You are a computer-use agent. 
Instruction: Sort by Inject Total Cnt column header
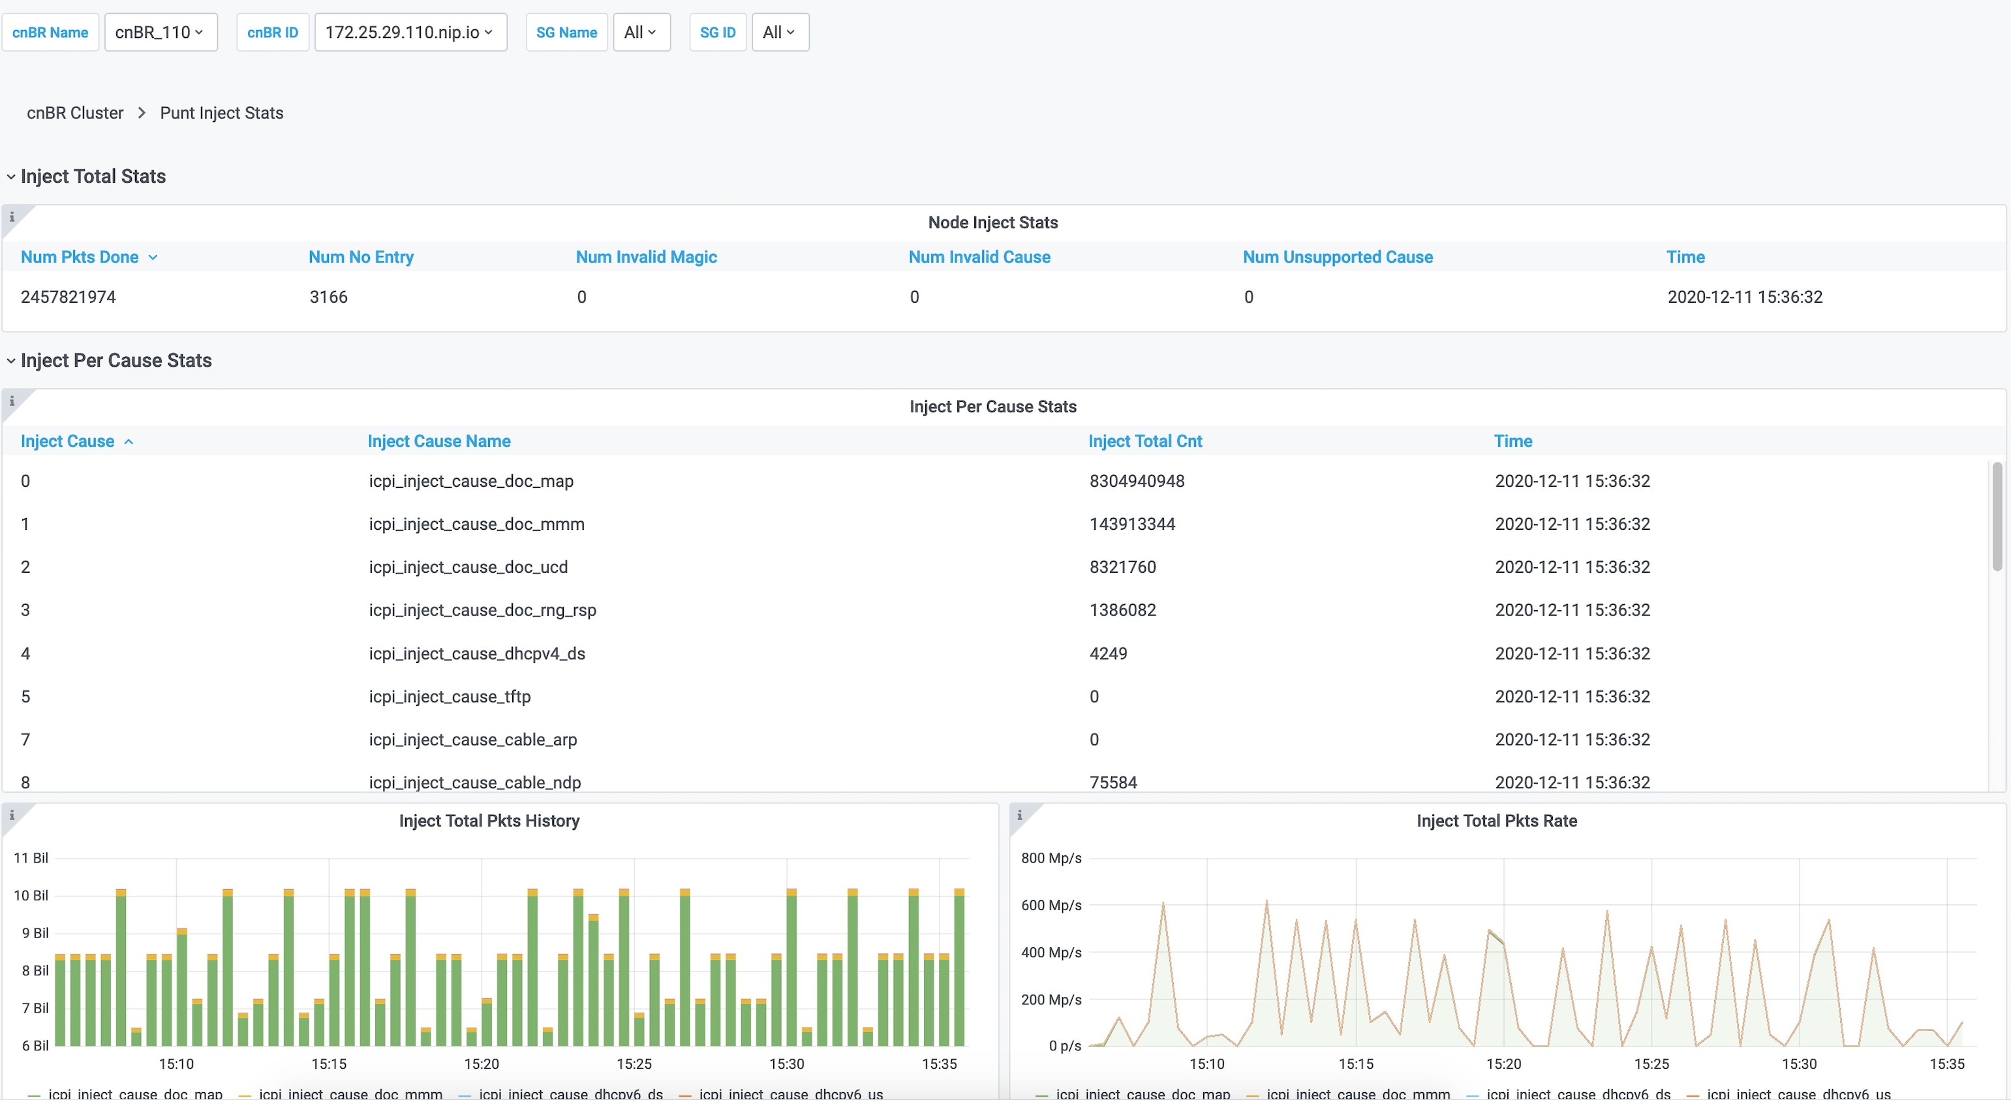pos(1145,441)
